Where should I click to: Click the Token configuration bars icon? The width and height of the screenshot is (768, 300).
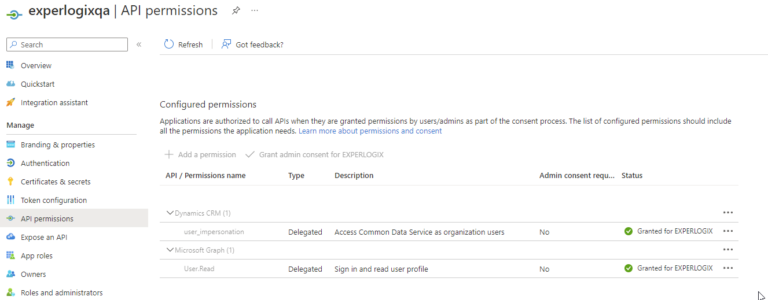(10, 200)
